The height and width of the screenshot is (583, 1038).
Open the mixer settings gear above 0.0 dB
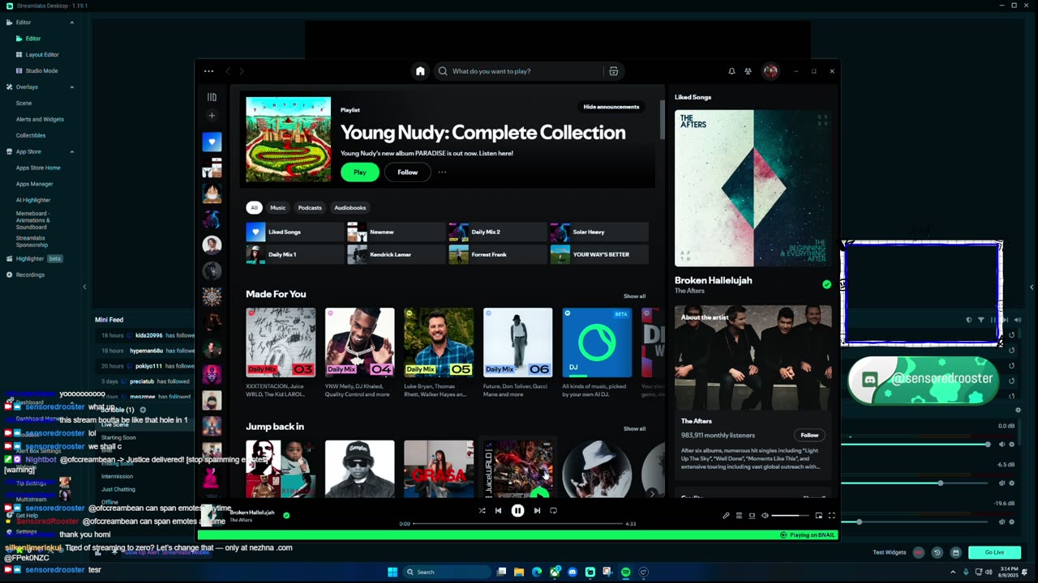(x=1018, y=410)
